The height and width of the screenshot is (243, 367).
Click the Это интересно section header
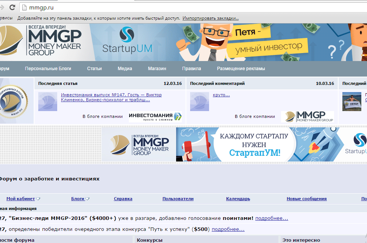coord(301,240)
